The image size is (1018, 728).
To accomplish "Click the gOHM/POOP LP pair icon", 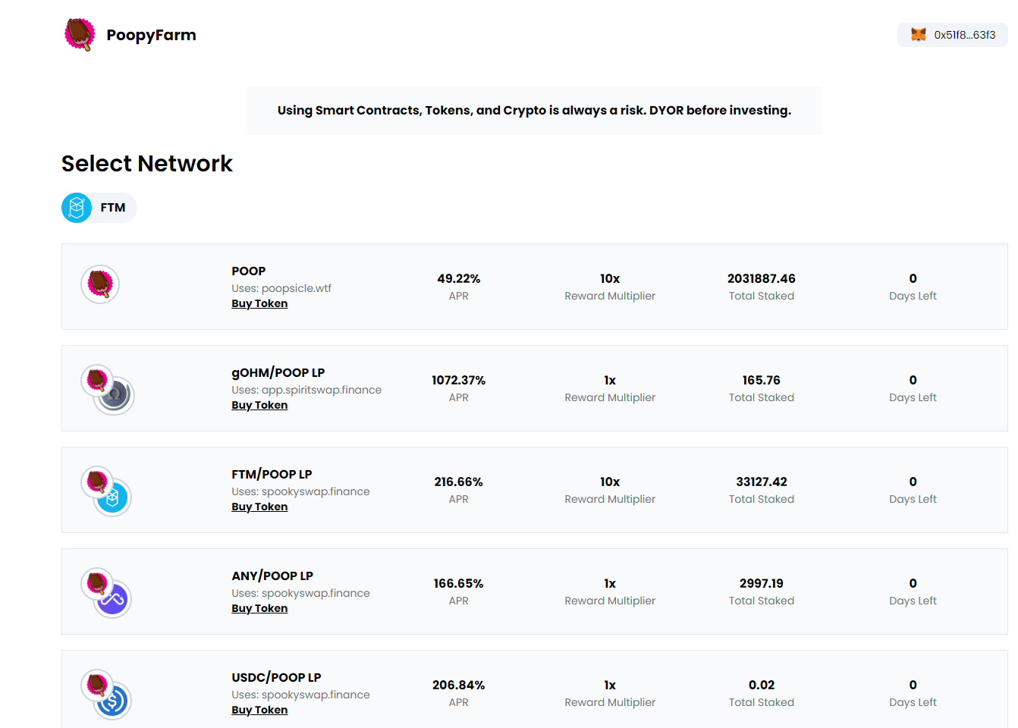I will coord(108,390).
